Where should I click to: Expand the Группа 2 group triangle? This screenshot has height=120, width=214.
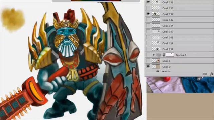(154, 55)
